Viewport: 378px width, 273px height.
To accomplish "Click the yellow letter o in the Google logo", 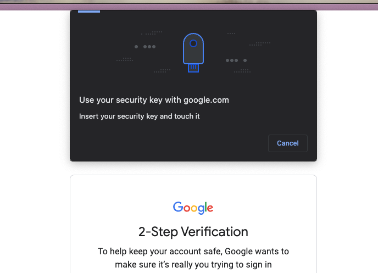I will [x=194, y=208].
